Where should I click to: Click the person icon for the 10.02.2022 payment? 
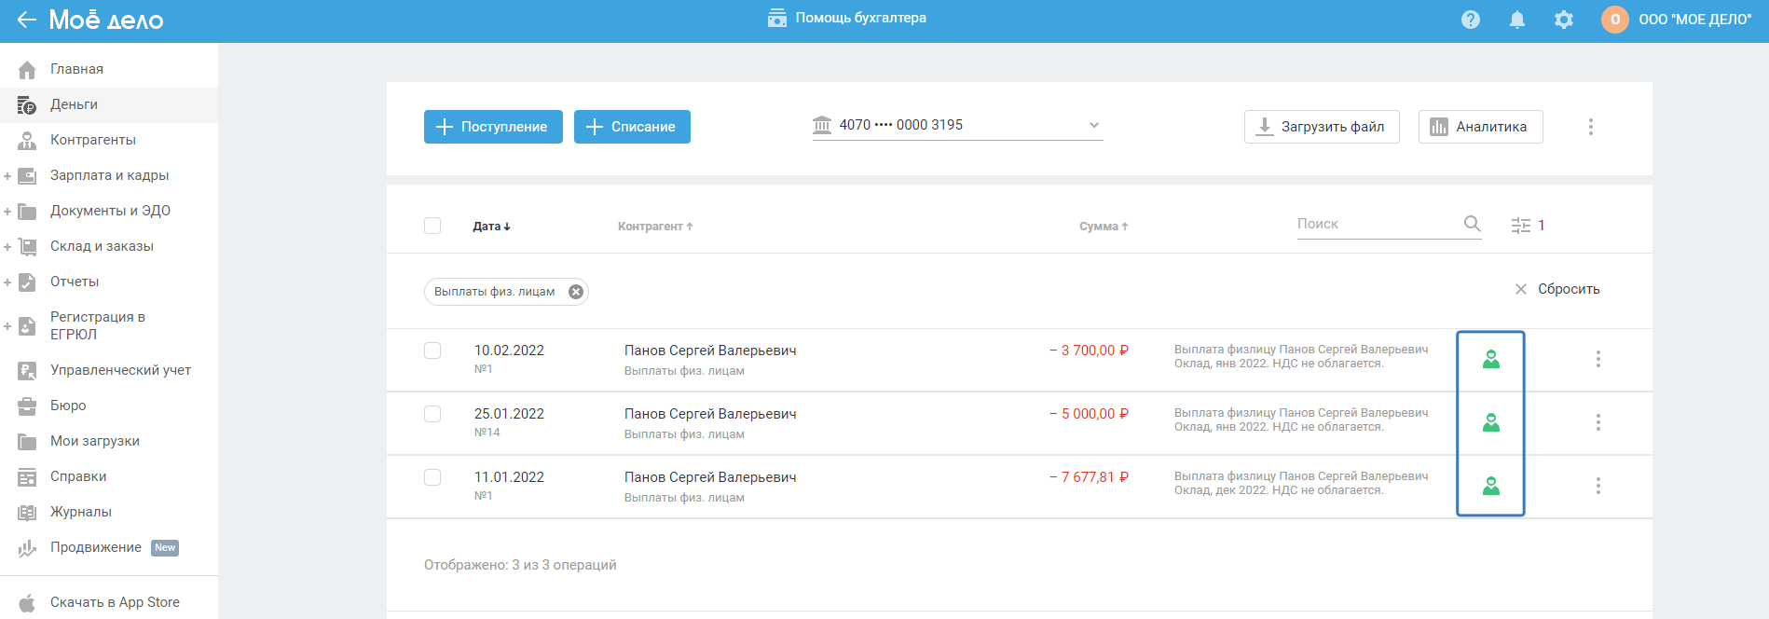pos(1491,359)
